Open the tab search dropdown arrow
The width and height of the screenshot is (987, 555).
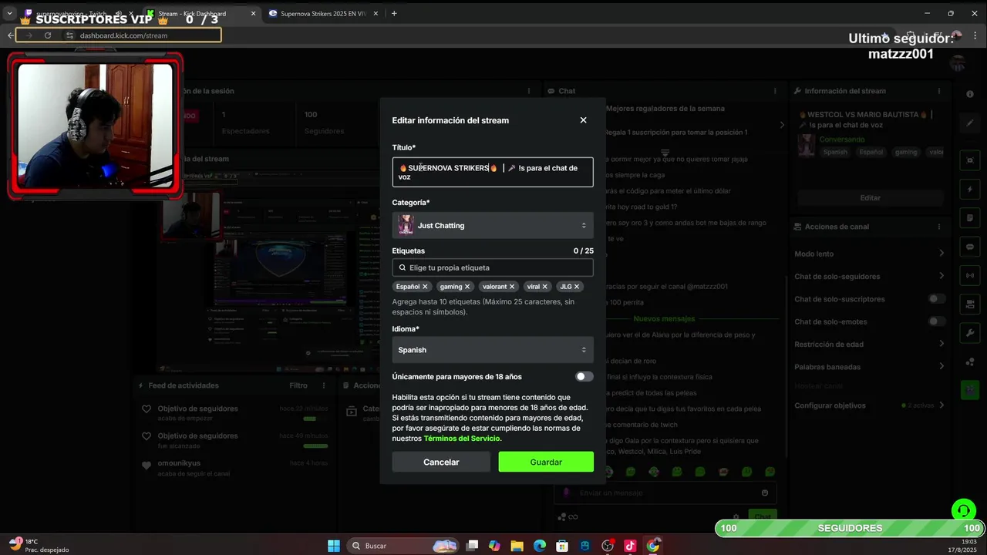(9, 13)
